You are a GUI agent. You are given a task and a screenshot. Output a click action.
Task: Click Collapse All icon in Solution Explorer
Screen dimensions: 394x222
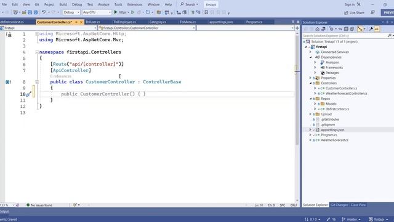(346, 29)
